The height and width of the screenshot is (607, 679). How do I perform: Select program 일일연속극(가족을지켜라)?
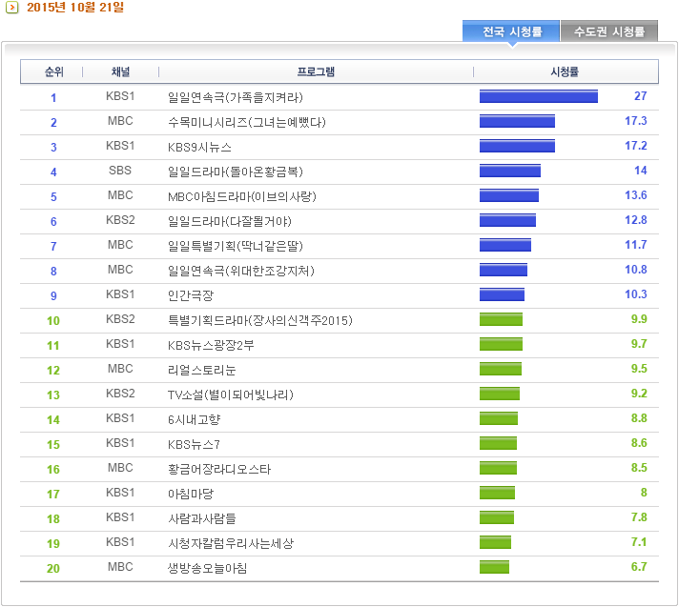click(236, 97)
